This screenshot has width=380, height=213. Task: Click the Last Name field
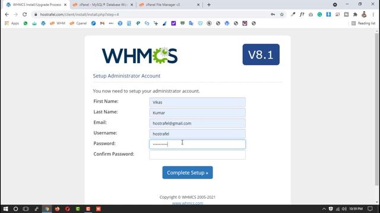pos(197,112)
